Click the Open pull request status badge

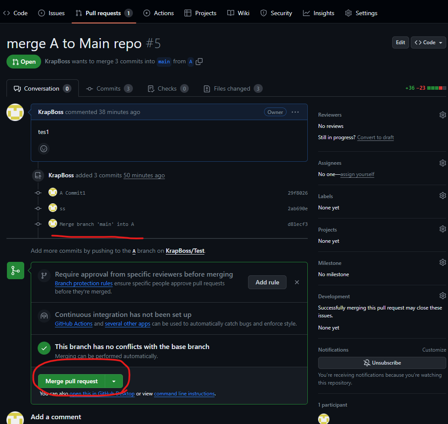(24, 62)
